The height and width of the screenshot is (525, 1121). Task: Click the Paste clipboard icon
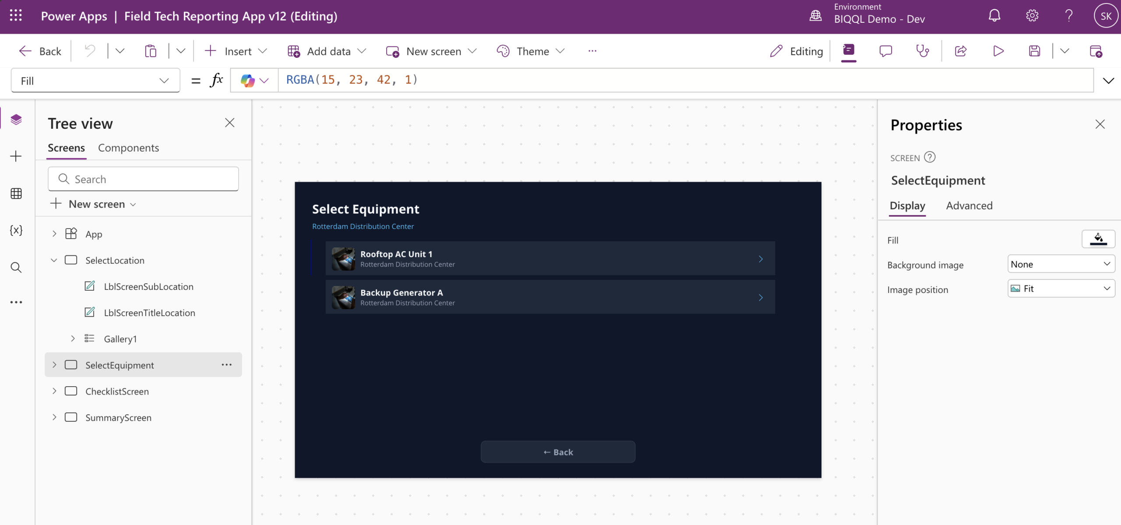tap(151, 51)
